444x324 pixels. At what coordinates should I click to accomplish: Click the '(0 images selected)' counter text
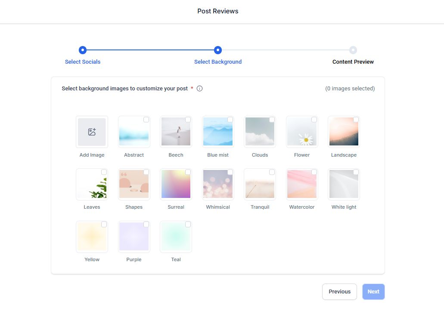(x=350, y=89)
